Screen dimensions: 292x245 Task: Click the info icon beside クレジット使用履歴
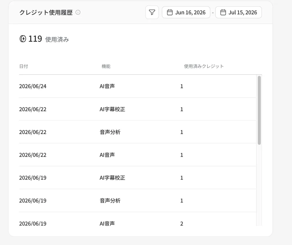click(78, 13)
